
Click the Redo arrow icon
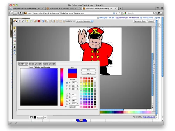tap(31, 21)
